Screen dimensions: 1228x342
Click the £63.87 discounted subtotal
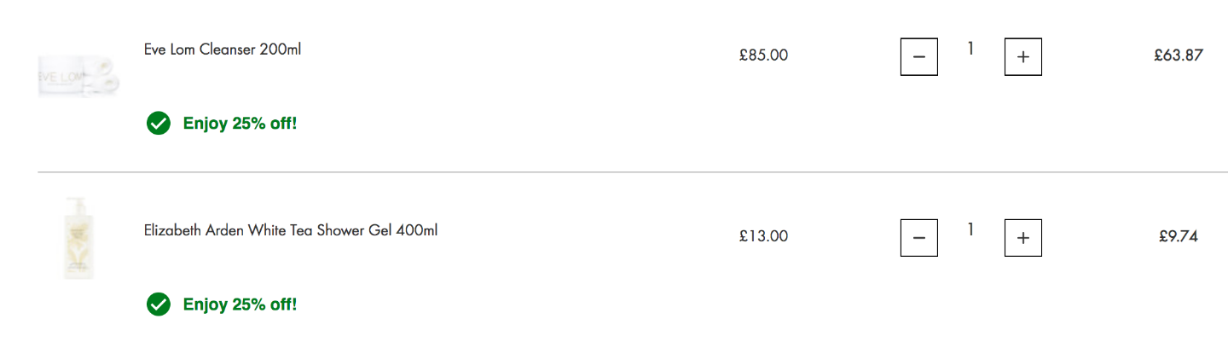(1179, 55)
